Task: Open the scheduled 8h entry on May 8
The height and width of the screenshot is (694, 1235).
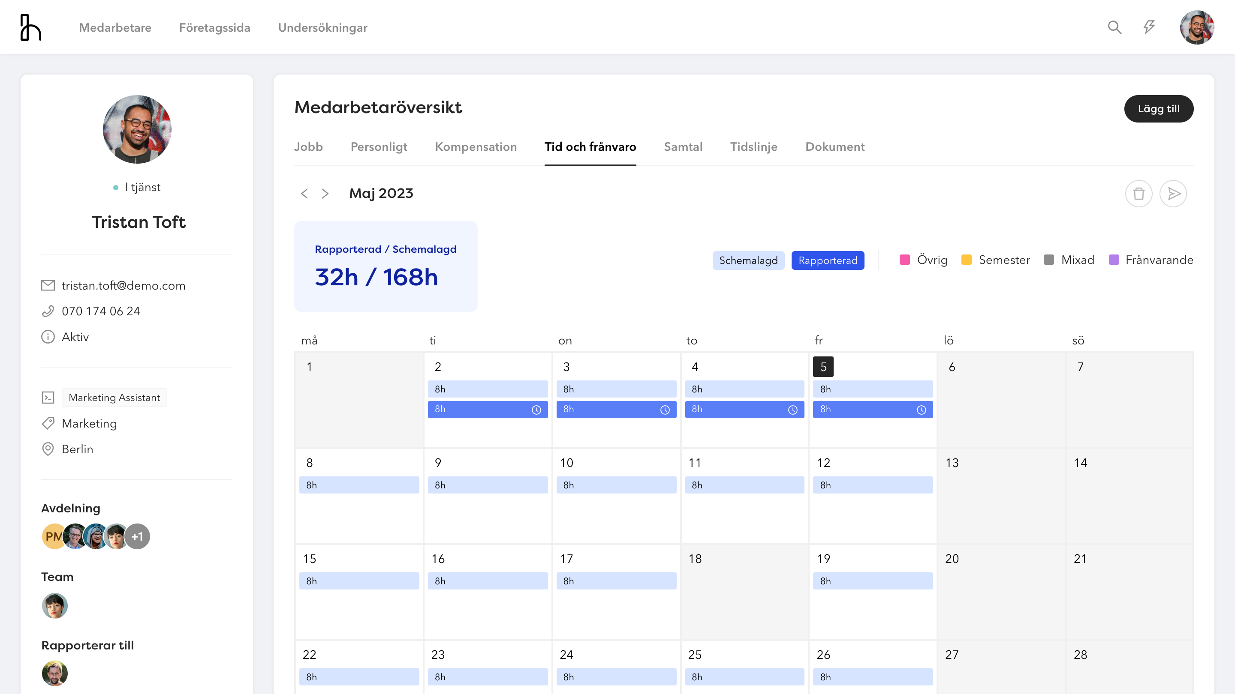Action: [359, 485]
